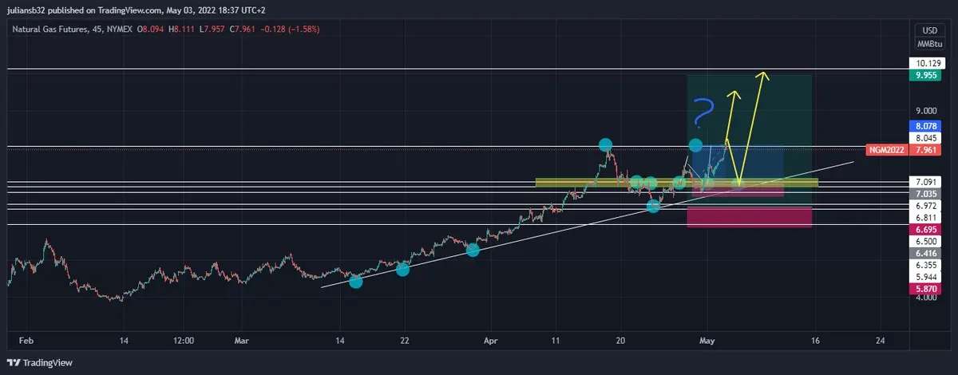The image size is (958, 375).
Task: Select the teal circle below the question mark
Action: point(695,145)
